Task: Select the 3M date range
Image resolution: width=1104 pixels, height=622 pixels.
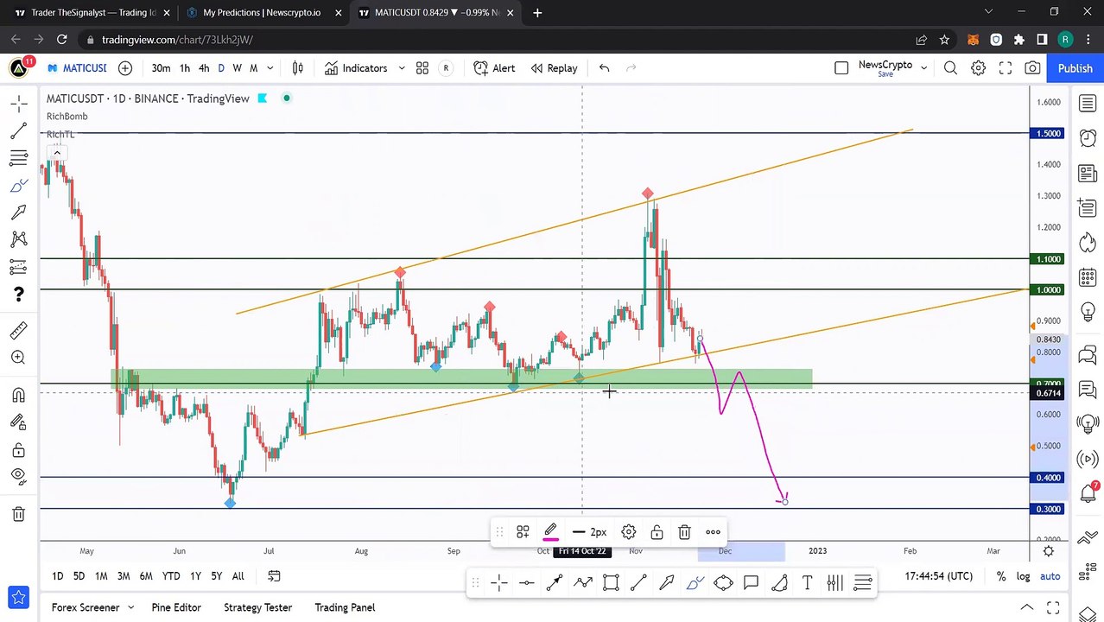Action: pos(124,576)
